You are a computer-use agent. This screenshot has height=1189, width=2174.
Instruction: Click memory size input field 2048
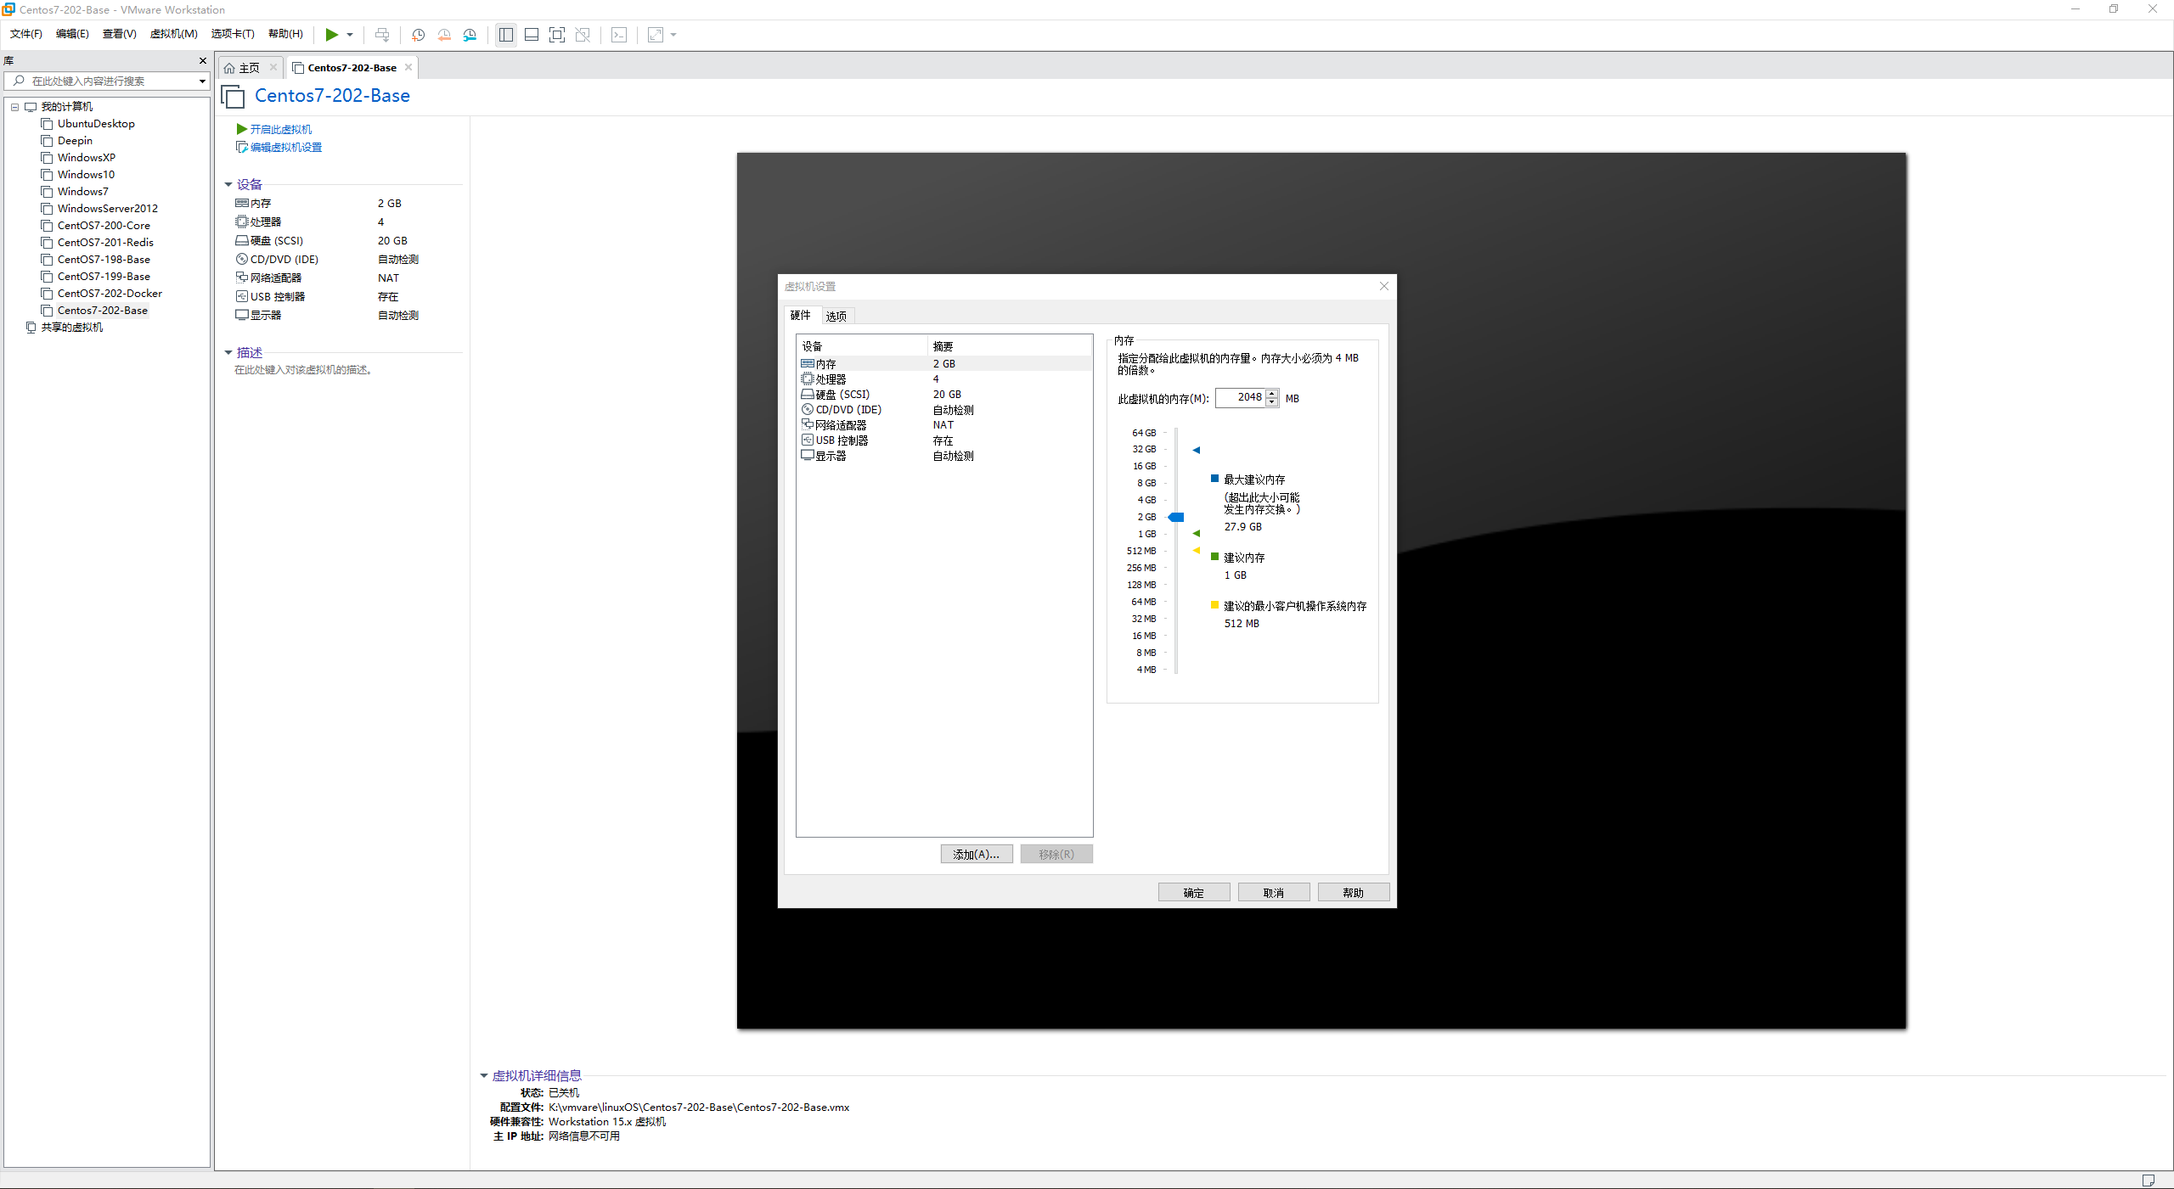click(x=1240, y=397)
